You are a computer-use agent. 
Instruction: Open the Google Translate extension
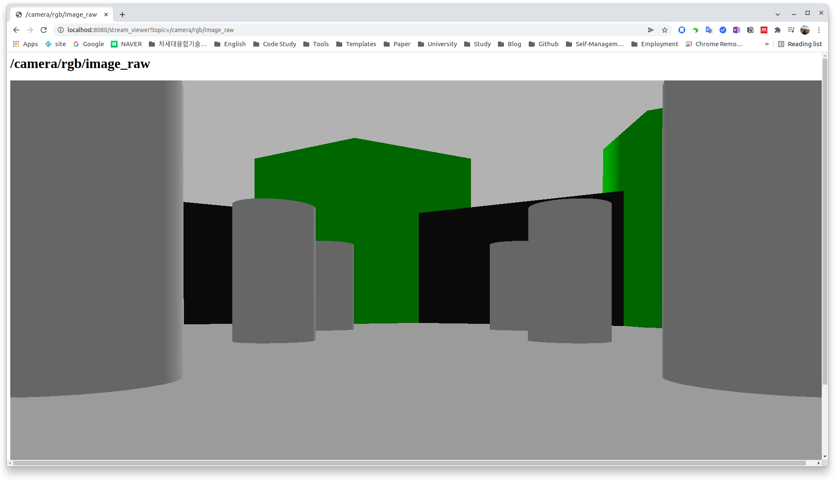click(709, 30)
